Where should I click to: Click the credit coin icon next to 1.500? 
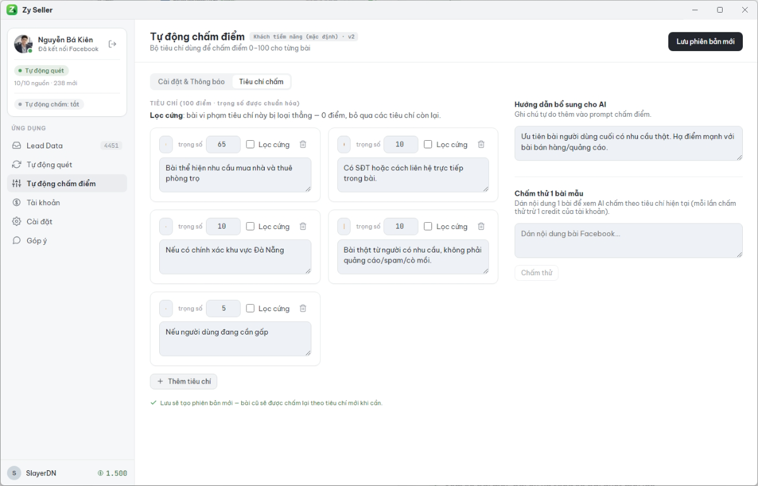click(100, 473)
